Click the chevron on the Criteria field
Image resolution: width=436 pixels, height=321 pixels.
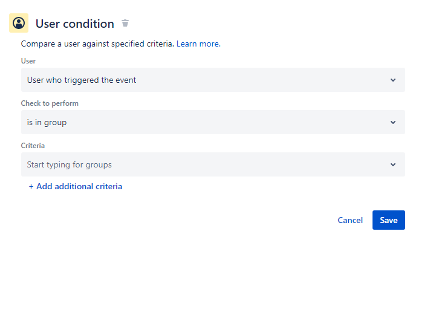392,164
